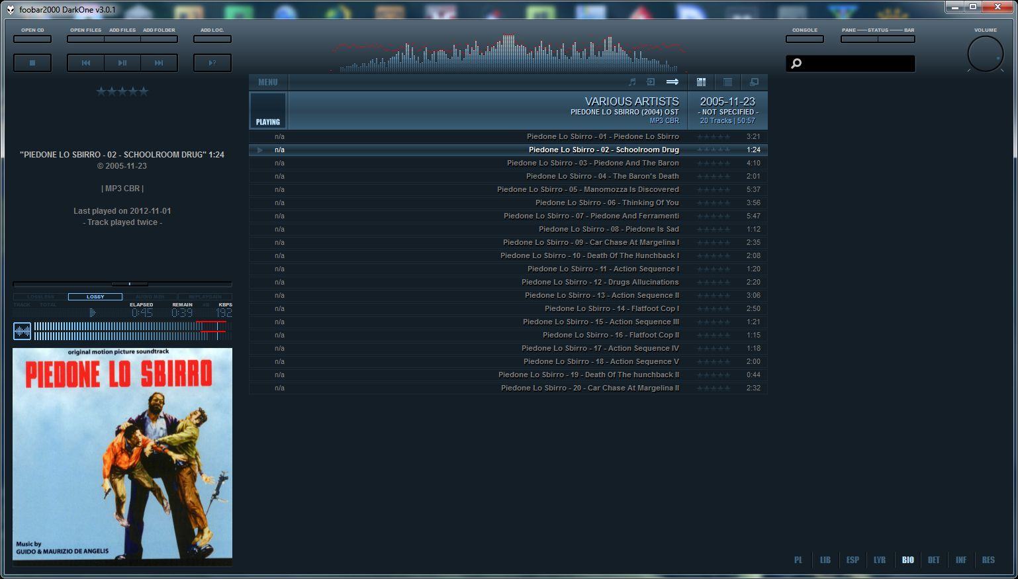
Task: Switch to the simple list view icon
Action: pyautogui.click(x=727, y=82)
